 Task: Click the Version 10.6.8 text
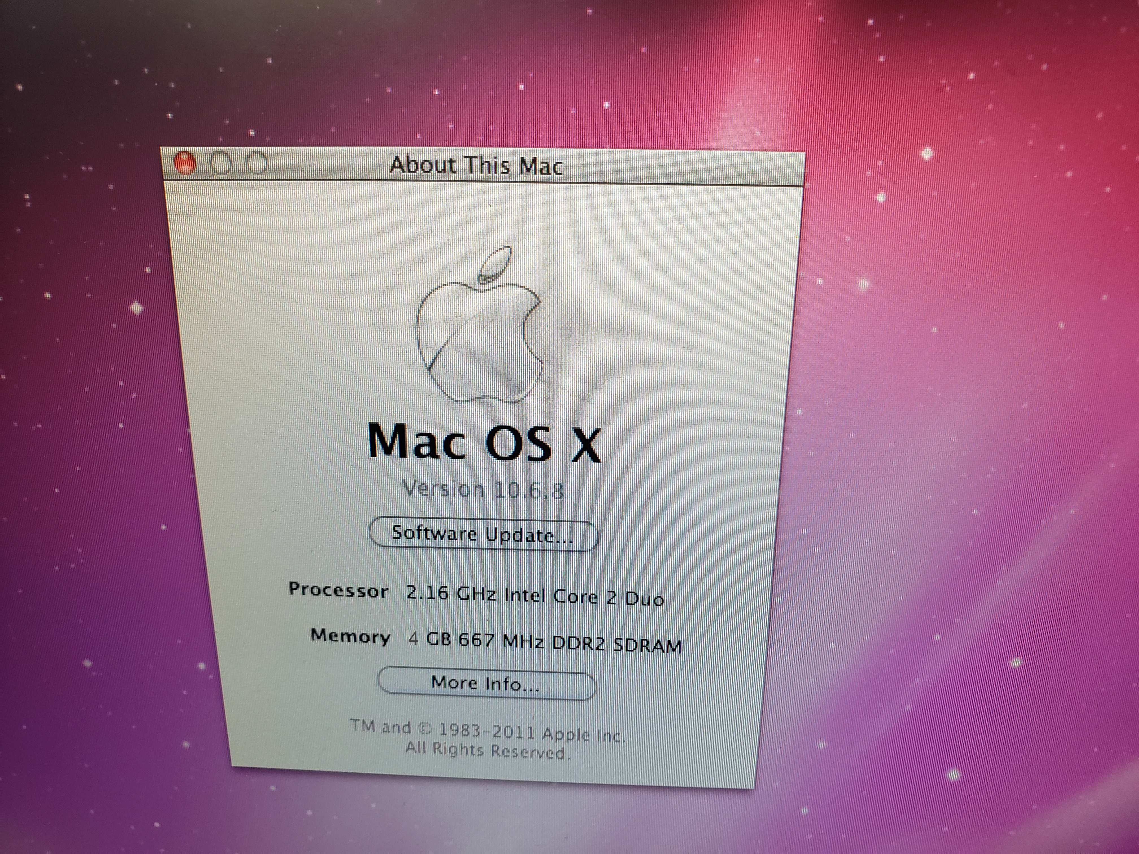click(x=482, y=489)
